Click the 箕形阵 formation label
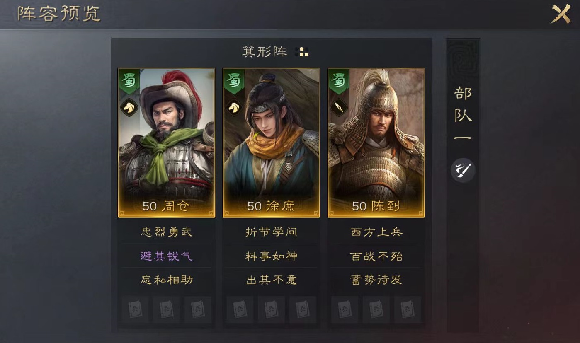This screenshot has height=343, width=580. [x=264, y=52]
